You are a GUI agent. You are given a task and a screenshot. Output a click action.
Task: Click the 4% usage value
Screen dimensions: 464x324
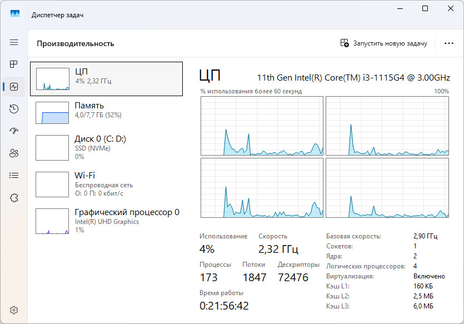click(207, 249)
